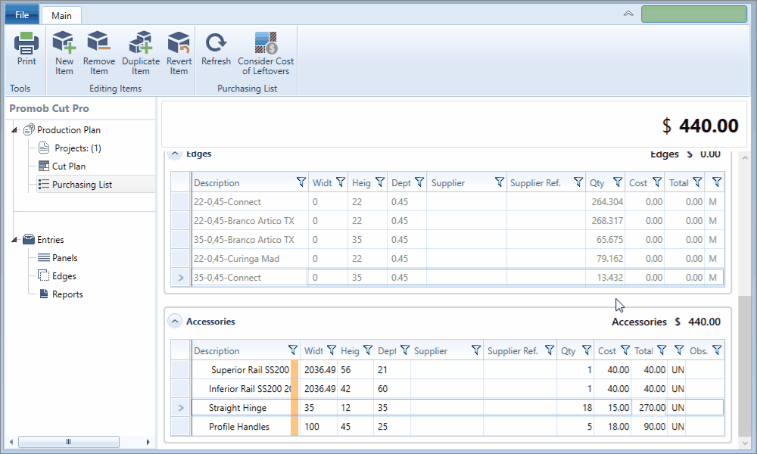Click the sidebar horizontal scrollbar thumb
The image size is (757, 454).
tap(69, 441)
